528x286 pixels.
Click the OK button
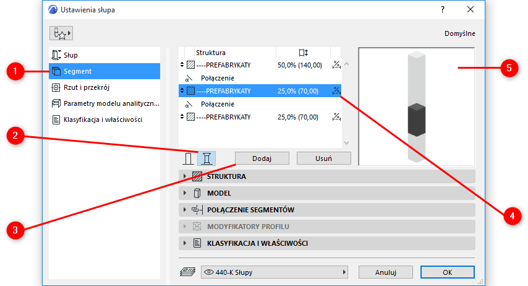448,272
